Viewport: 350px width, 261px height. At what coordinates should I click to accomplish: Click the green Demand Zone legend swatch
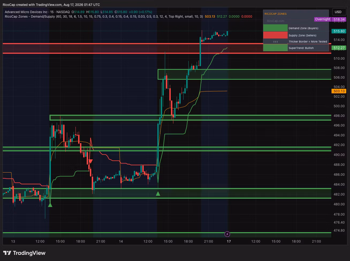[275, 28]
